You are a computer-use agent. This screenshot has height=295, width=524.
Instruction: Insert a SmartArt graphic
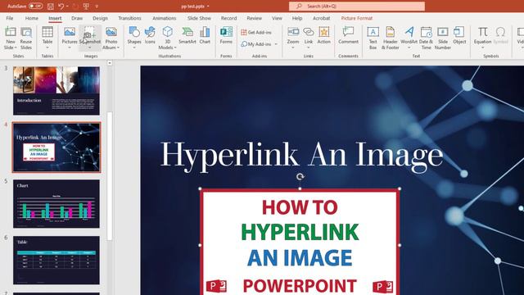[x=187, y=35]
